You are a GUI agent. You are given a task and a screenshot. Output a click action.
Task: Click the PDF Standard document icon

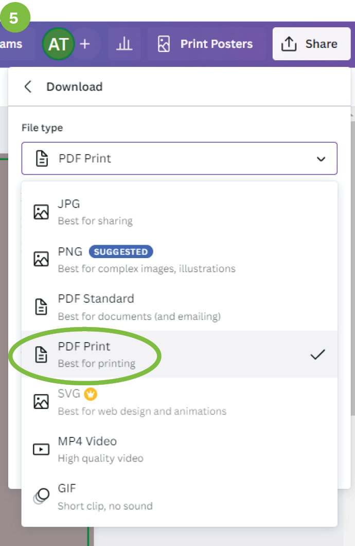[41, 306]
